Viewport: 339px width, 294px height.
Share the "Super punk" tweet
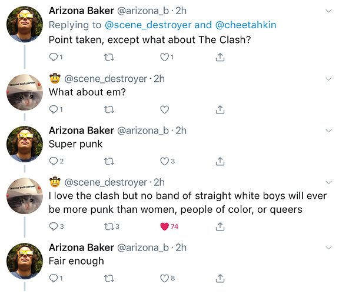[220, 161]
